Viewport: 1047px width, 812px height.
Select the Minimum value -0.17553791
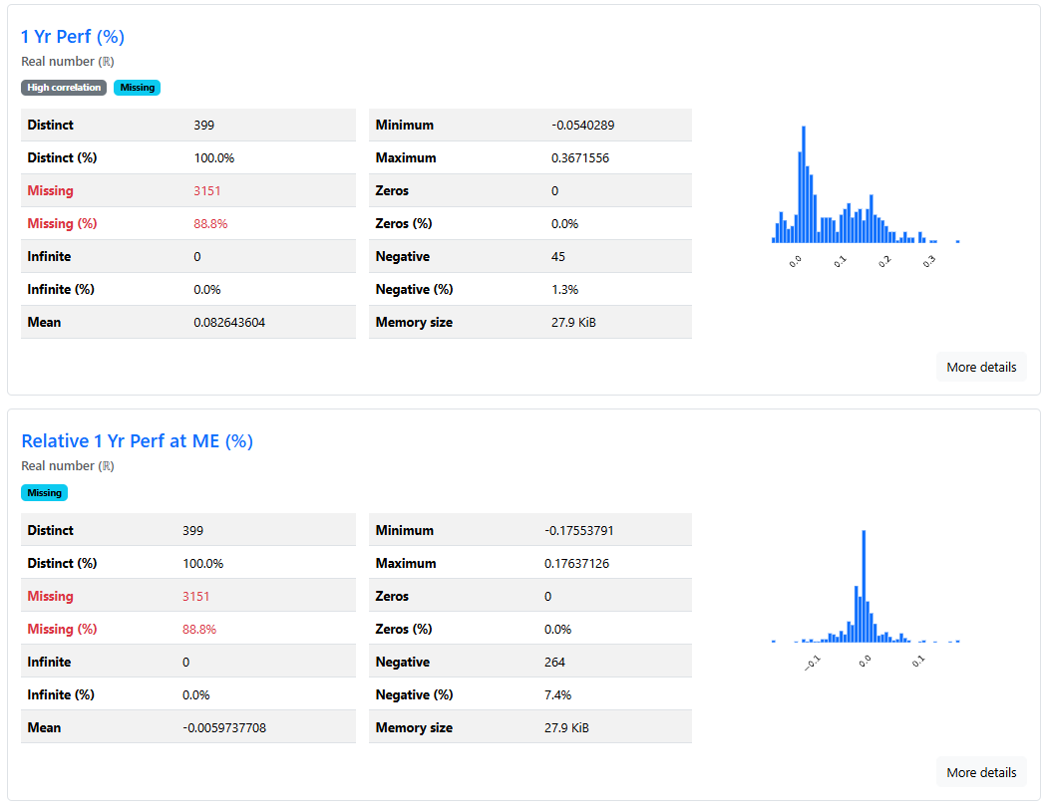(578, 531)
